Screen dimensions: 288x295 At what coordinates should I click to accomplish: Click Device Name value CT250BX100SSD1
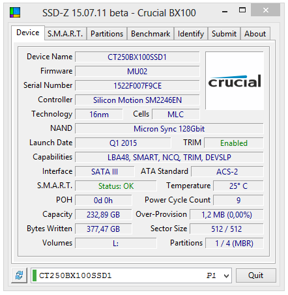(137, 57)
